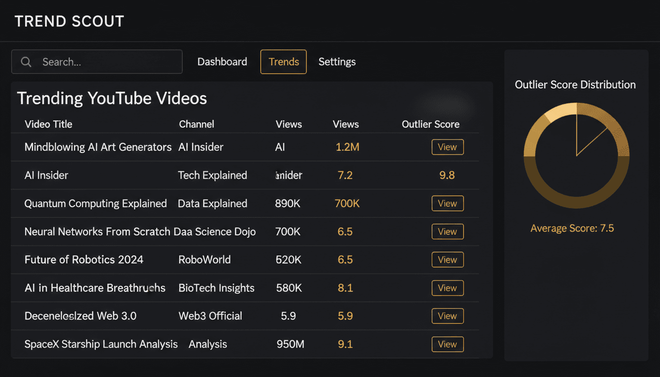Select the active Trends tab
660x377 pixels.
tap(283, 62)
